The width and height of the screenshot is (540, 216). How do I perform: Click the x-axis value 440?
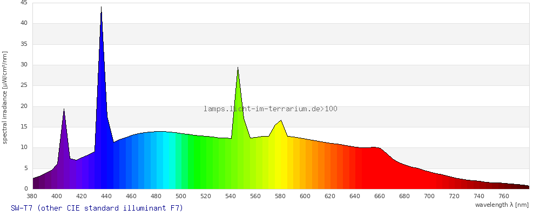106,197
